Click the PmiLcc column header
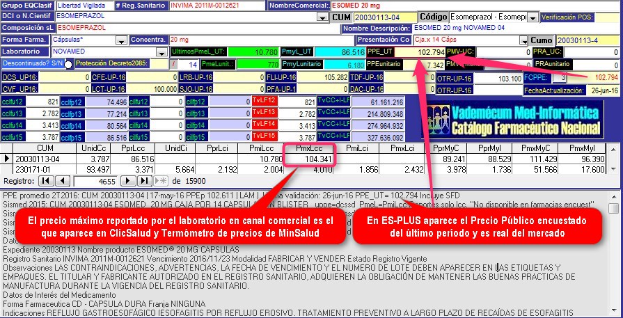 (260, 148)
